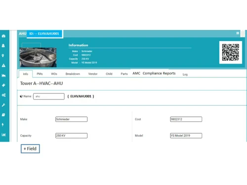247x185 pixels.
Task: Click the lightning bolt icon in sidebar
Action: click(2, 125)
